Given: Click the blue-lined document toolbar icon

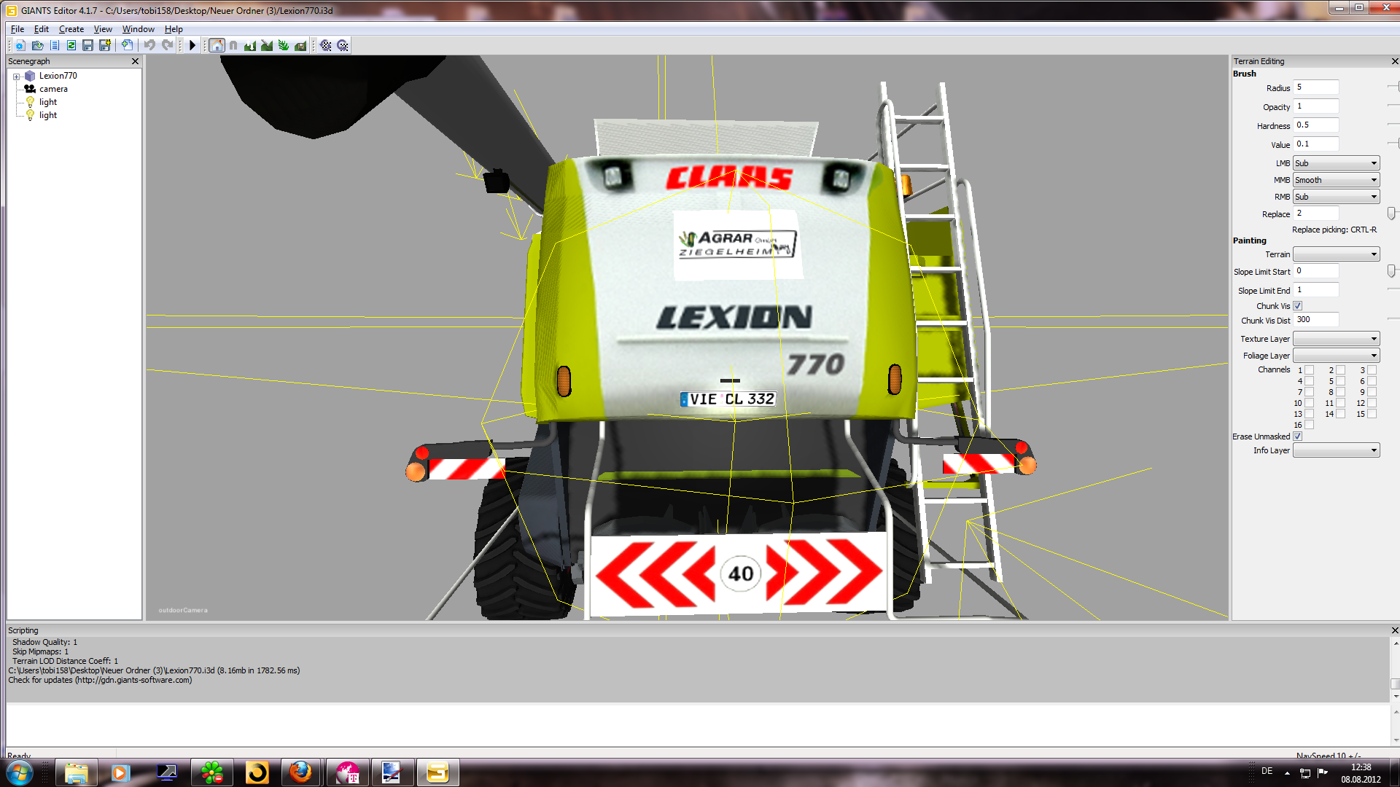Looking at the screenshot, I should tap(55, 45).
